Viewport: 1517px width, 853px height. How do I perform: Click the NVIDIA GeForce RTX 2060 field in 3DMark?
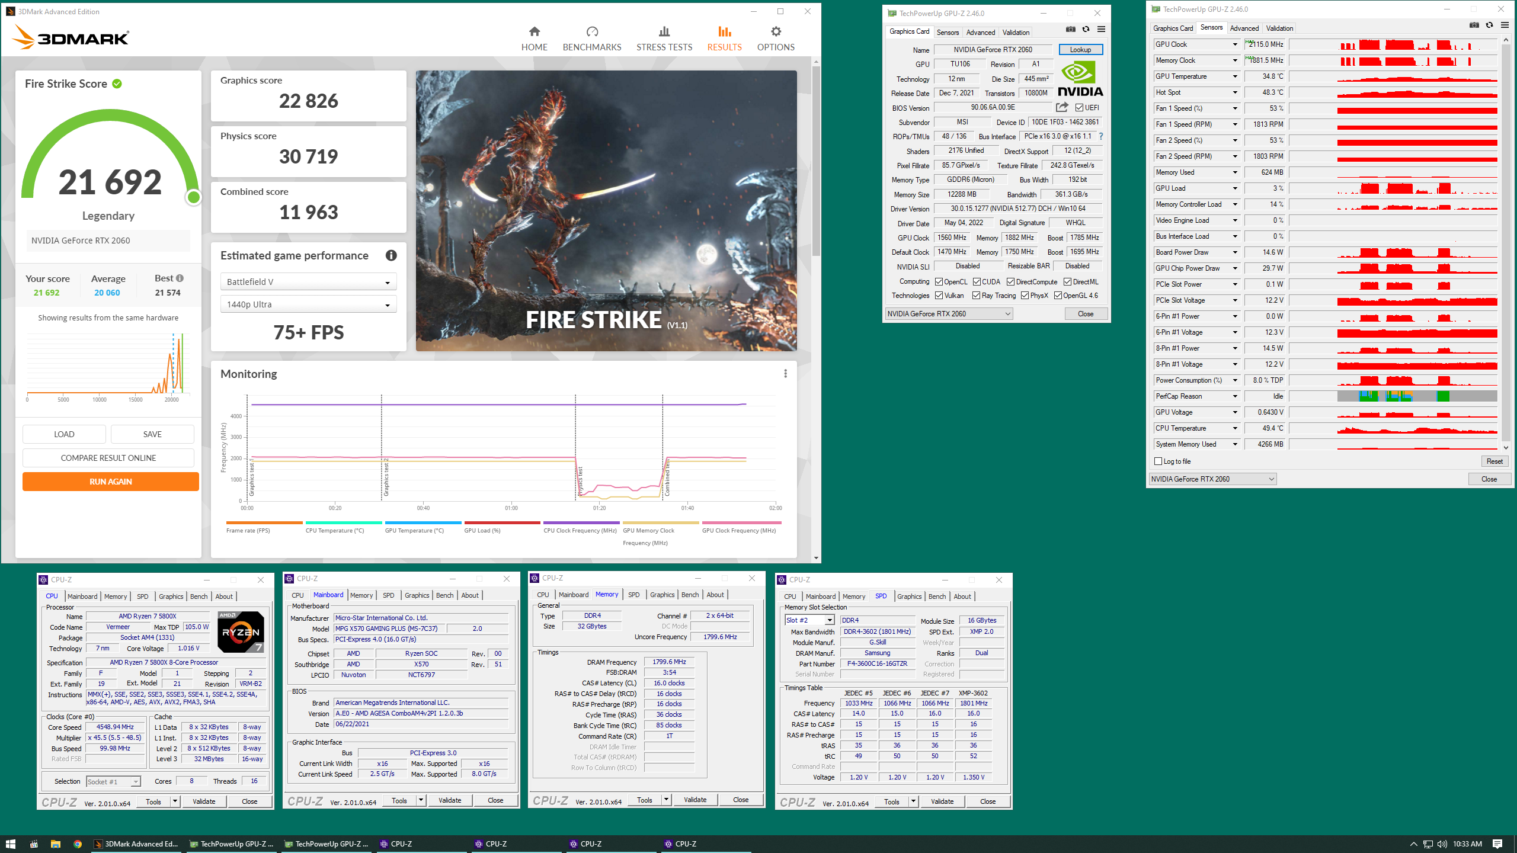pos(108,240)
